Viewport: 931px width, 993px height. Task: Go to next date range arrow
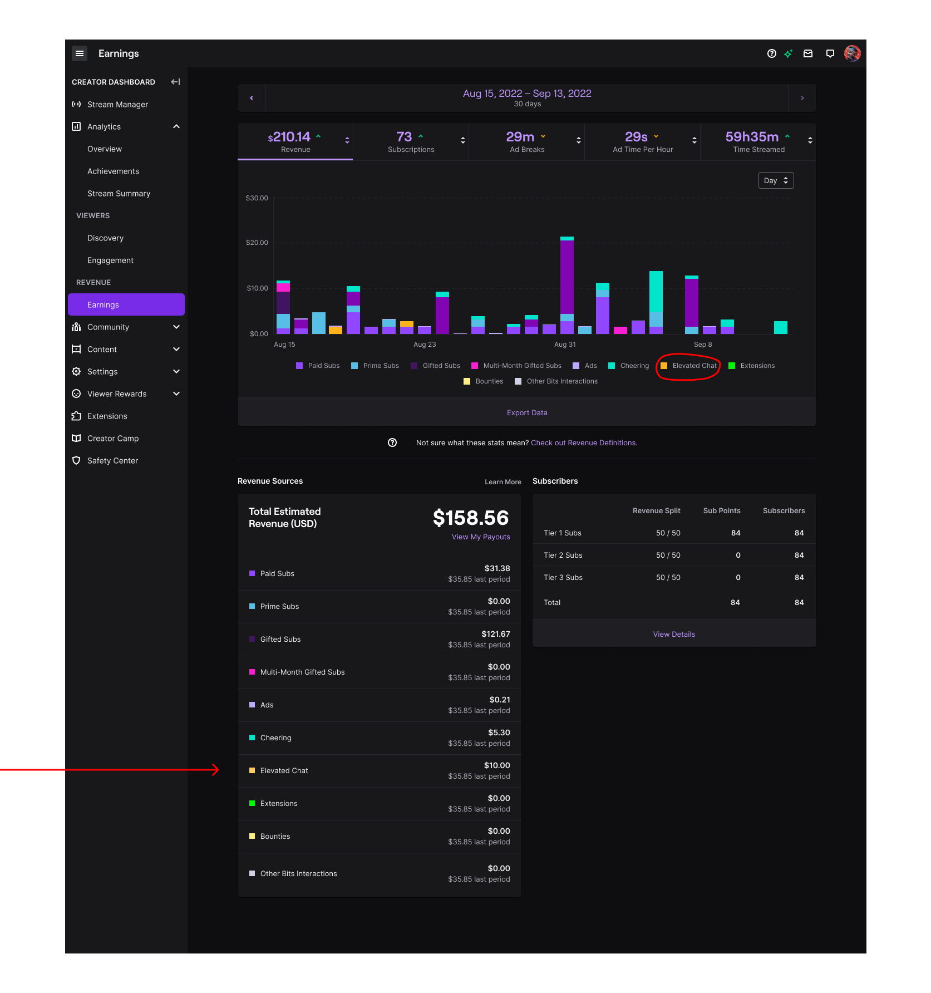[x=802, y=98]
